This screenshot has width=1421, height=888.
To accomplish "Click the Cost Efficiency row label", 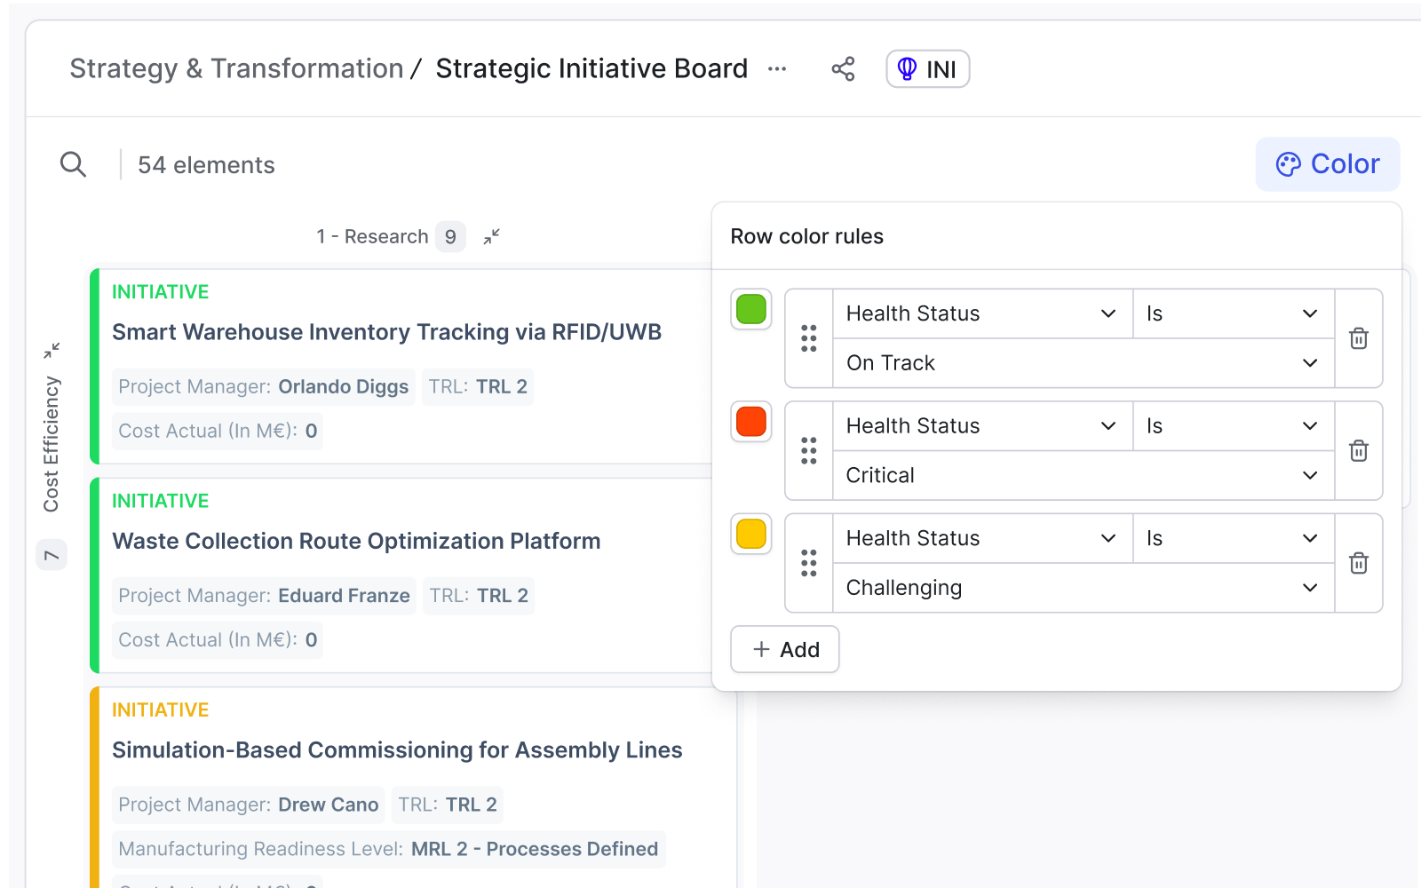I will (x=52, y=444).
